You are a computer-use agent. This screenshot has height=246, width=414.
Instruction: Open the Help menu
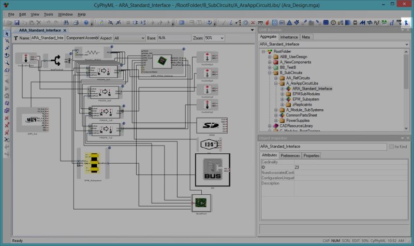[x=82, y=15]
